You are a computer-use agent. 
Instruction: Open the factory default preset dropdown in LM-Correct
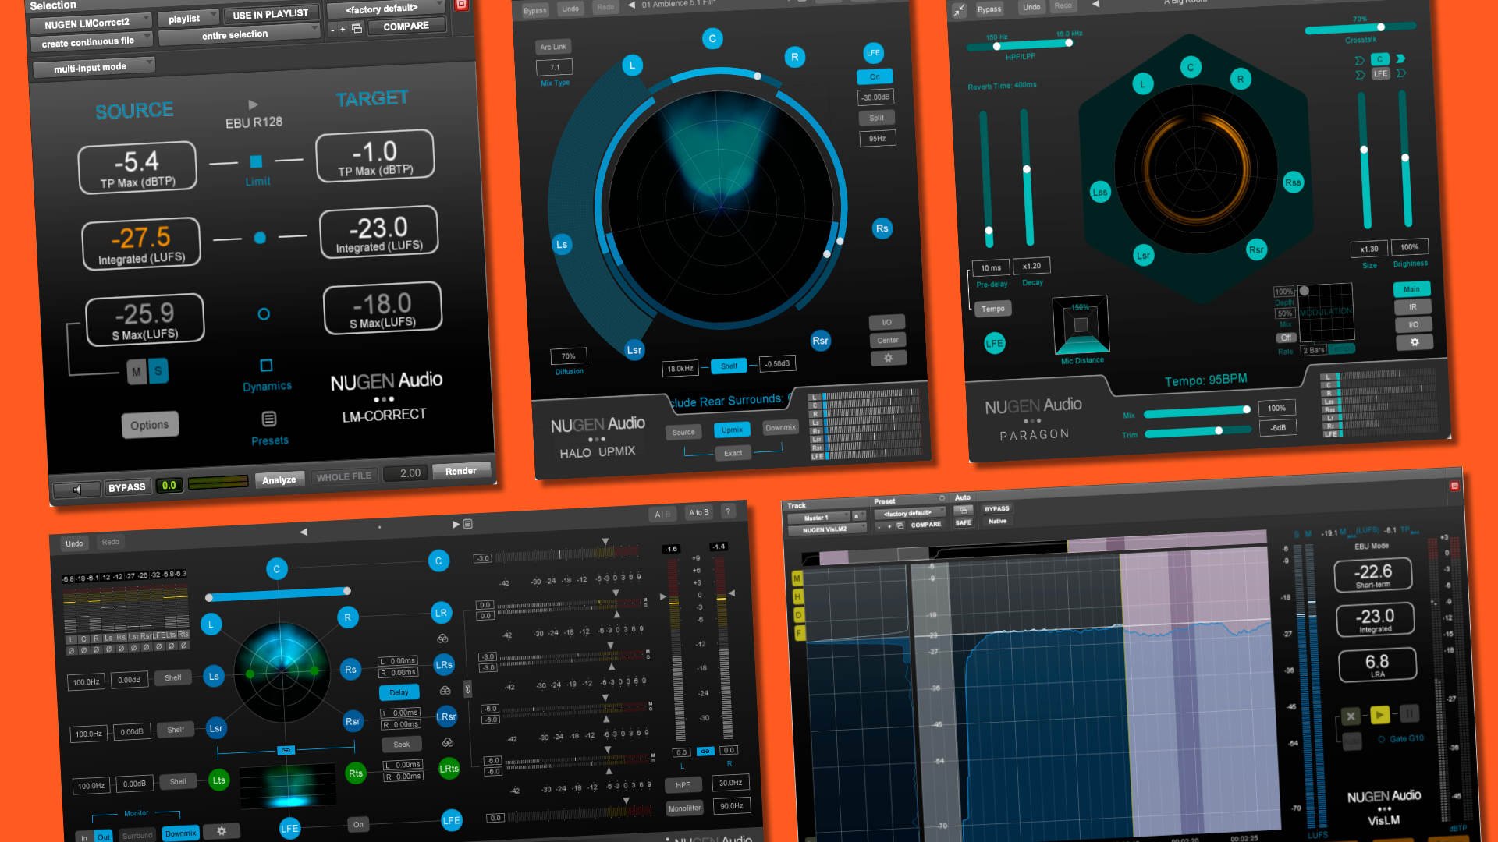pos(382,9)
